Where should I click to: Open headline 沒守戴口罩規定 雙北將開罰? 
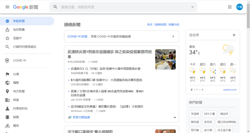click(90, 131)
